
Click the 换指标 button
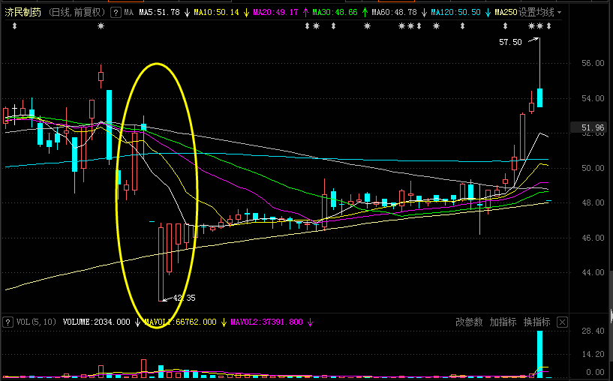click(536, 322)
